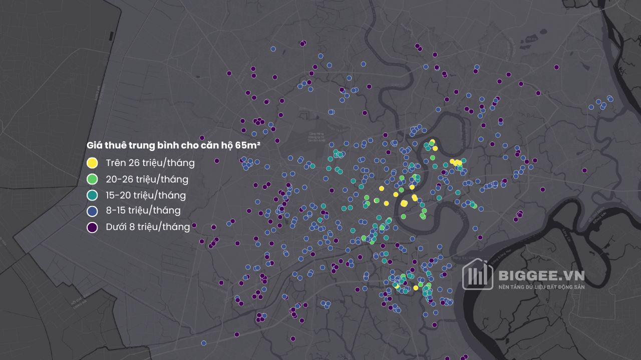Toggle the 'Trên 26 triệu/tháng' legend entry
Screen dimensions: 641x360
(x=150, y=162)
